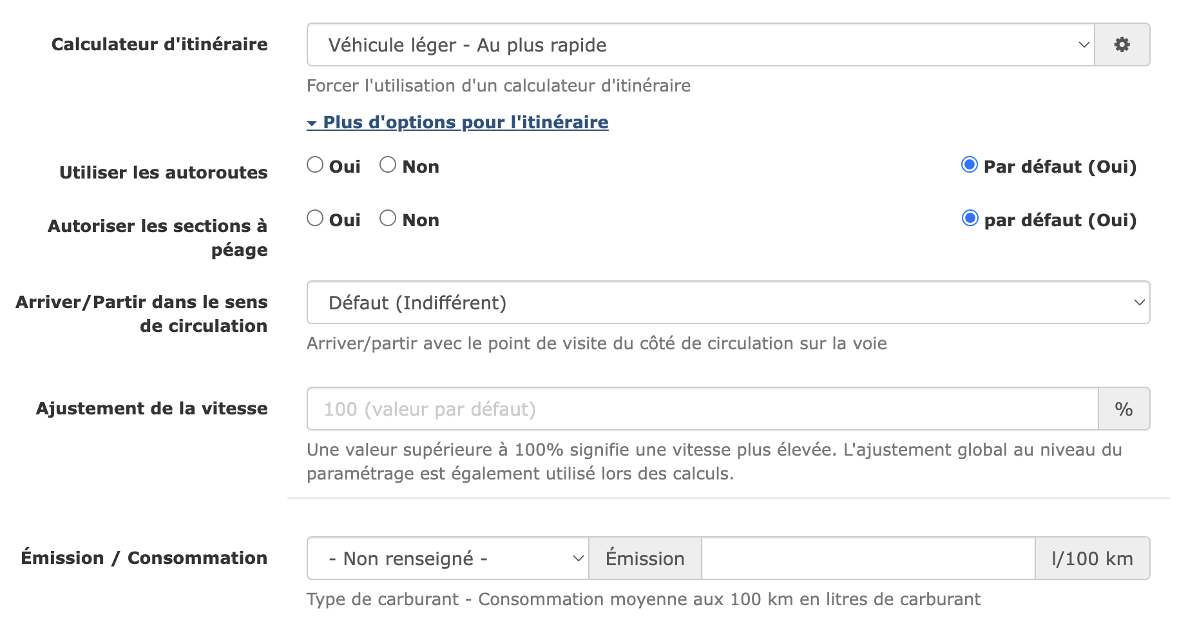Select 'Par défaut (Oui)' for Utiliser les autoroutes

(x=968, y=165)
